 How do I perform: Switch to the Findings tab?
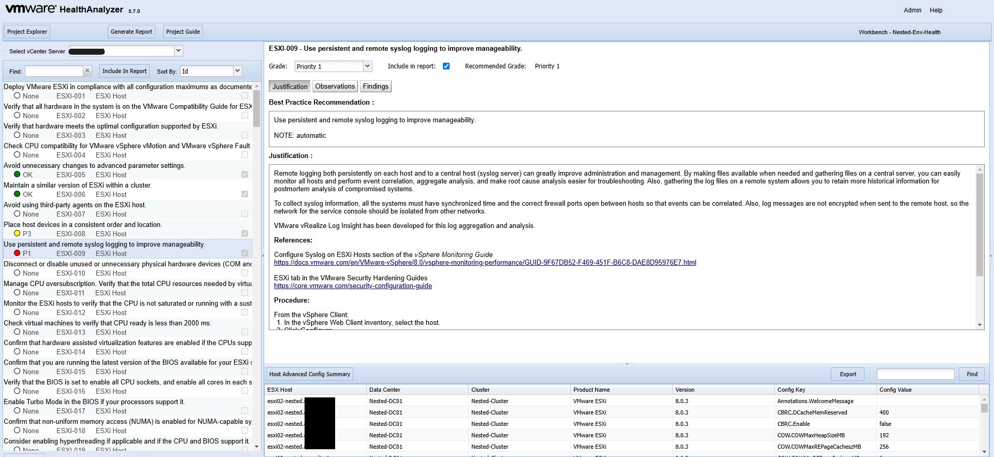(376, 87)
